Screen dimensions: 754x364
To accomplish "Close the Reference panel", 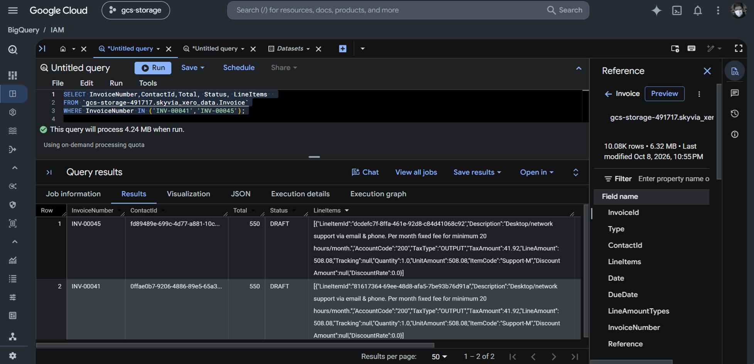I will [x=707, y=71].
